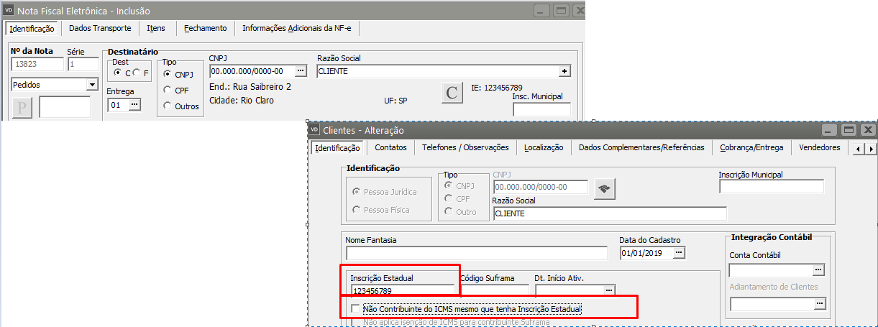878x327 pixels.
Task: Minimize the Clientes - Alteração window
Action: 829,130
